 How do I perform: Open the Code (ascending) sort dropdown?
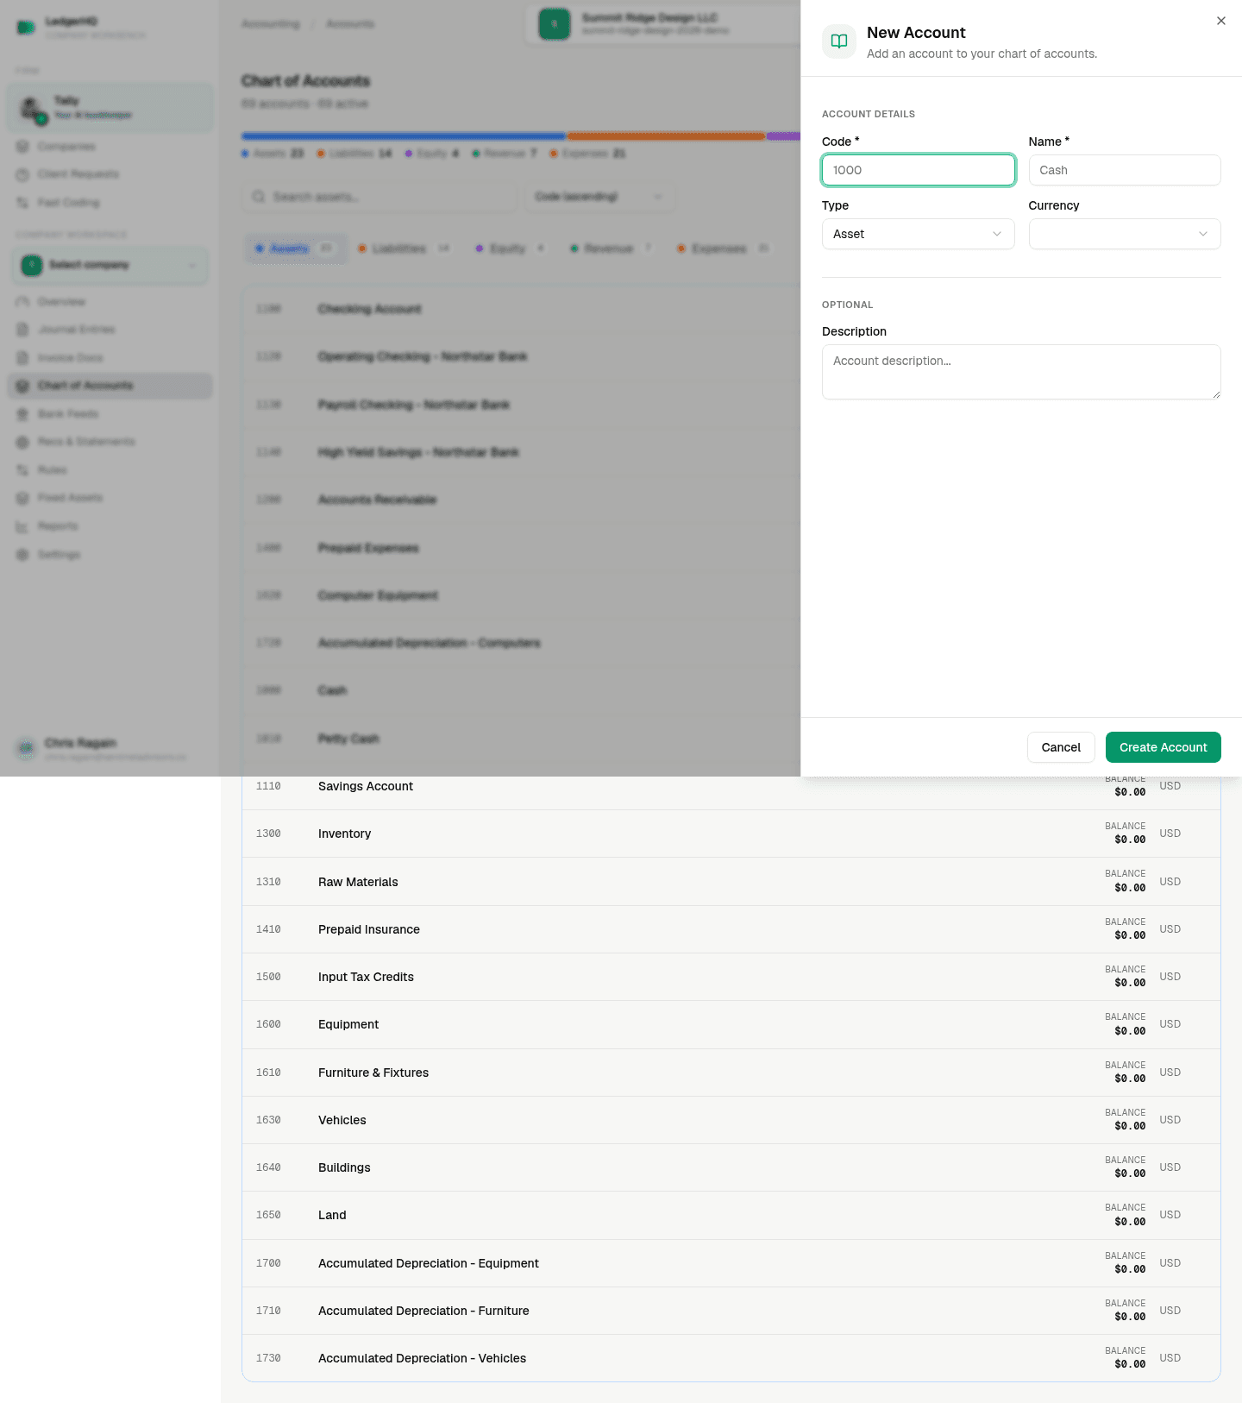(599, 197)
